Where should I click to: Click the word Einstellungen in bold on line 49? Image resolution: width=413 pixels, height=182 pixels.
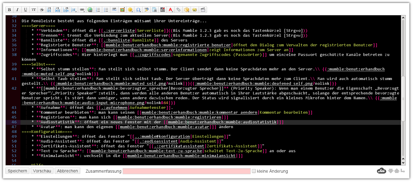coord(57,137)
